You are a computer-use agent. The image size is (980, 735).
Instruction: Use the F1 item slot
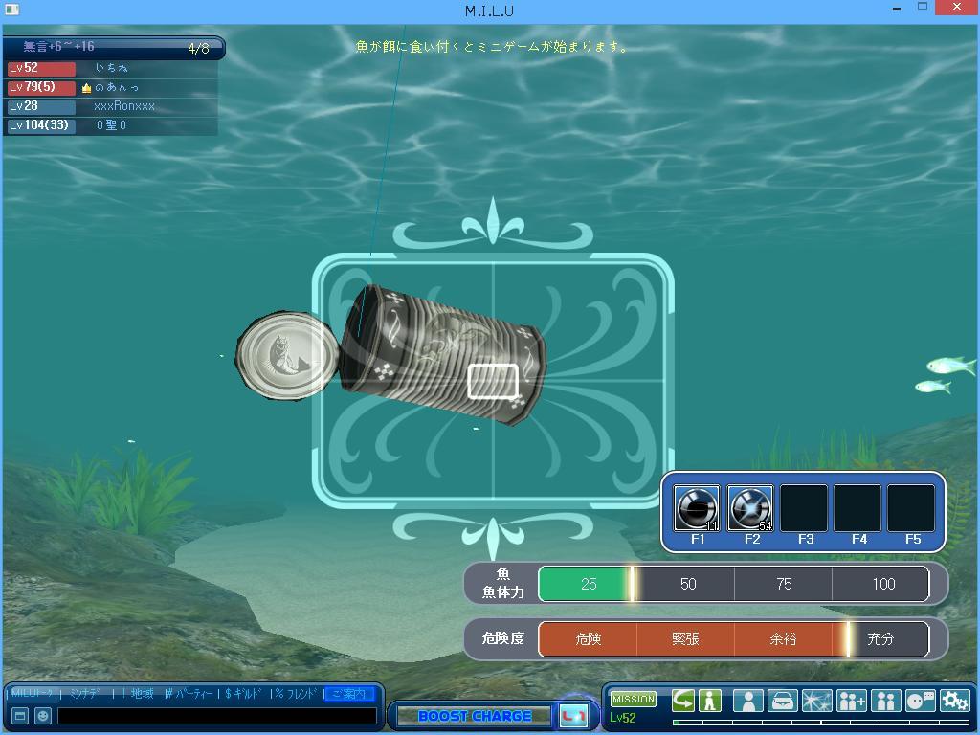point(697,508)
